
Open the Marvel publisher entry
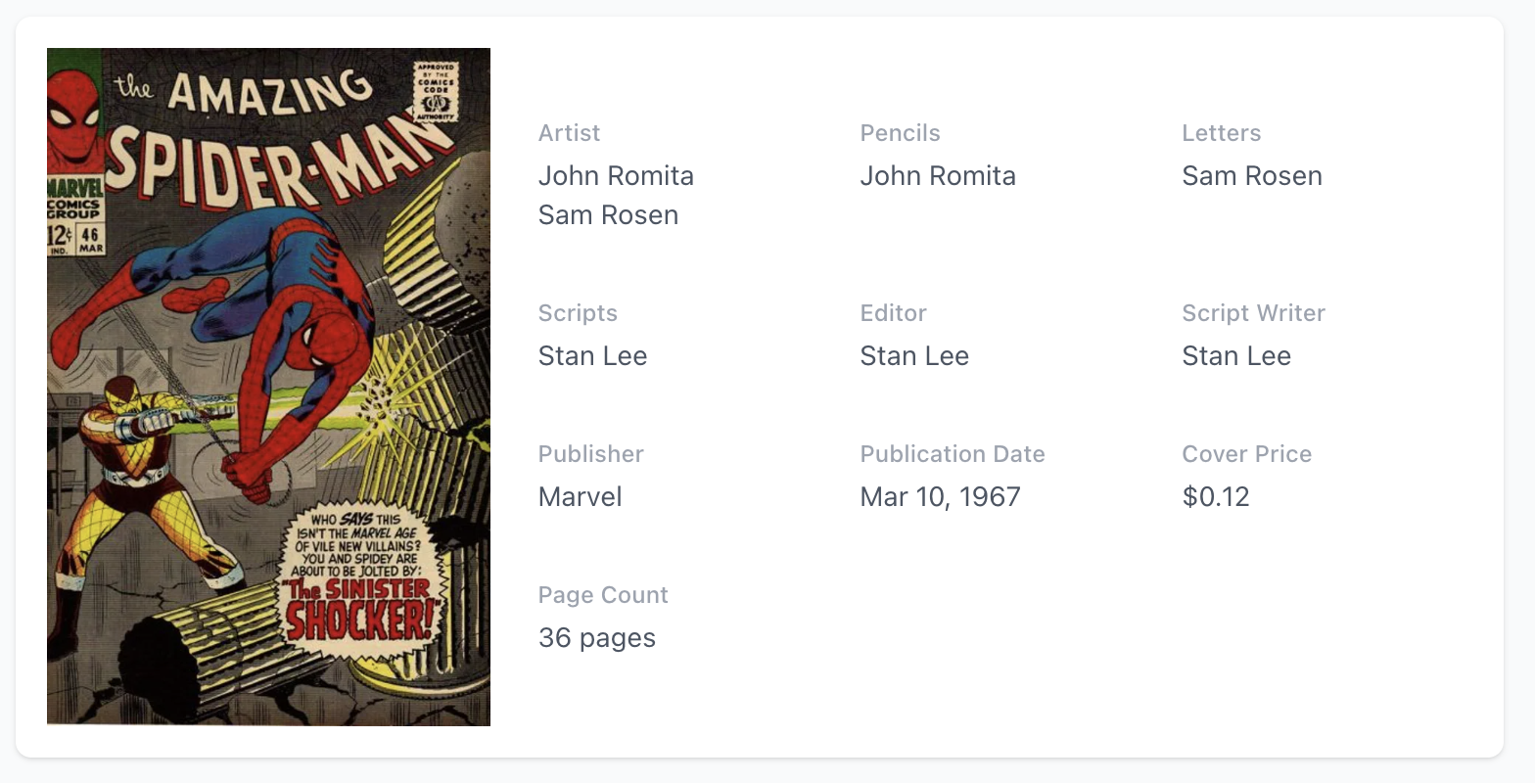point(580,497)
